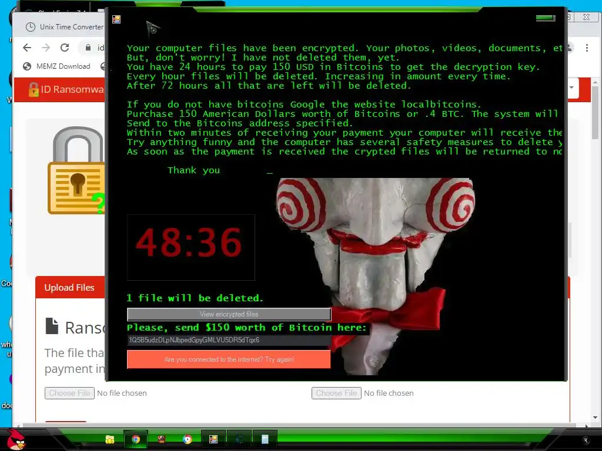Click the large padlock graphic on the ID Ransomware page
This screenshot has height=451, width=602.
(76, 171)
